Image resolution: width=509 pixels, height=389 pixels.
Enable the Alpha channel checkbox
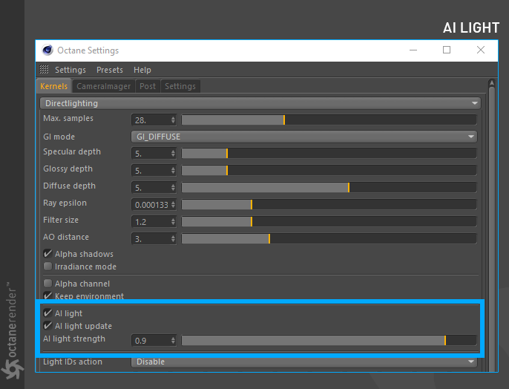point(47,284)
